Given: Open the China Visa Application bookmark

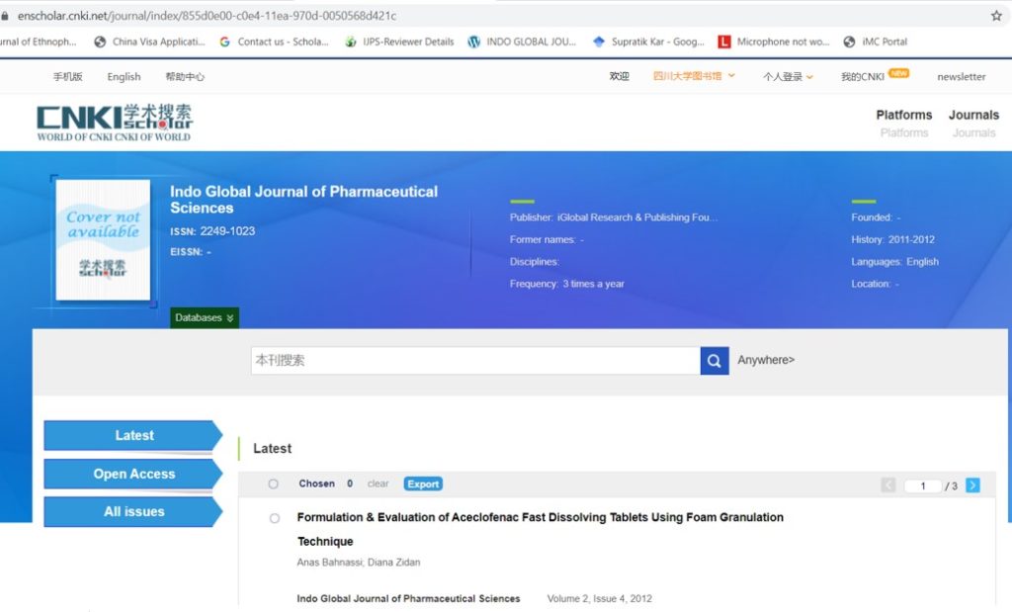Looking at the screenshot, I should point(150,42).
